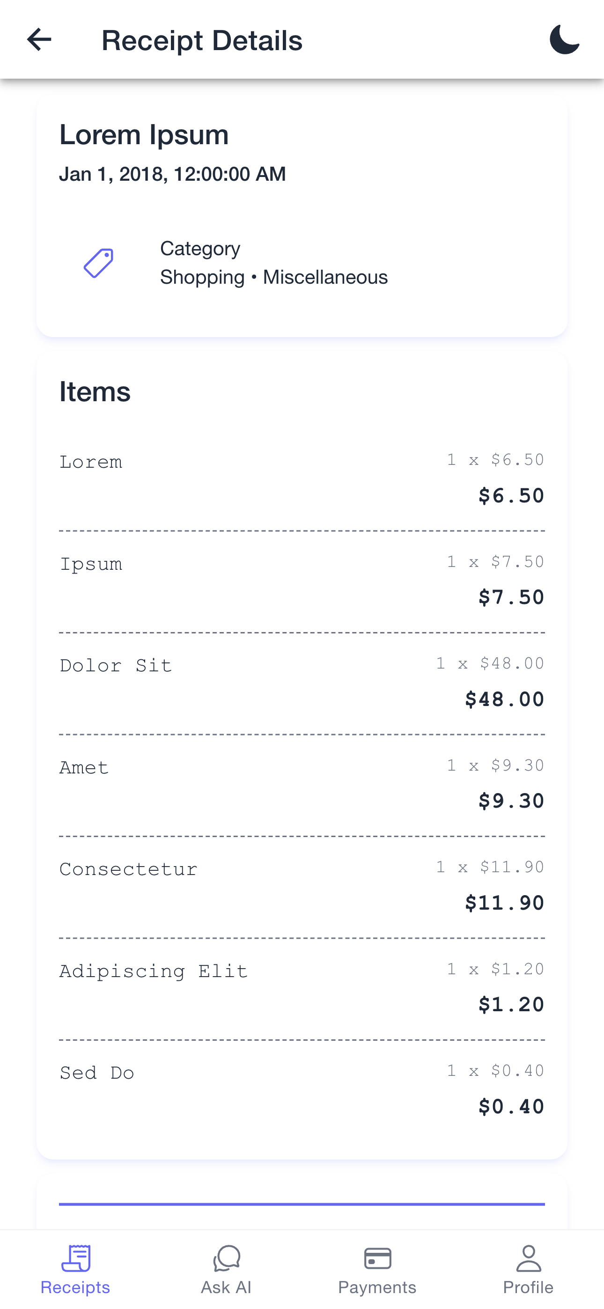Image resolution: width=604 pixels, height=1309 pixels.
Task: Toggle dark mode with the moon icon
Action: tap(565, 40)
